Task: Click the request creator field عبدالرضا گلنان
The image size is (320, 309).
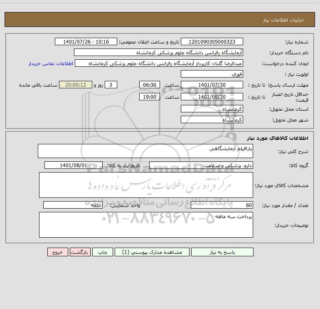Action: click(159, 63)
